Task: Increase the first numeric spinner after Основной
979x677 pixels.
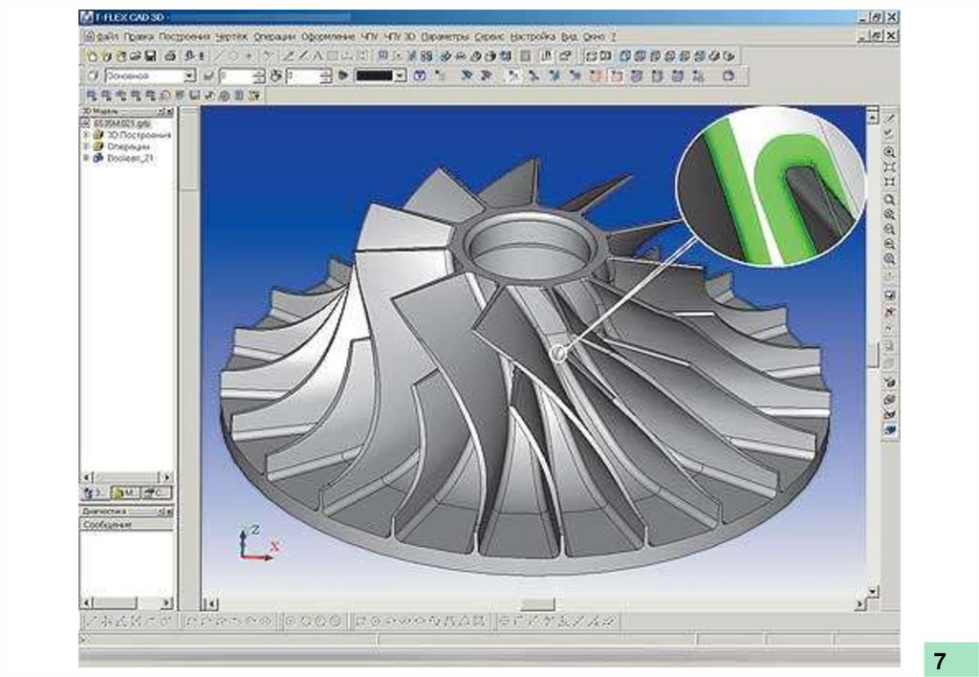Action: coord(259,73)
